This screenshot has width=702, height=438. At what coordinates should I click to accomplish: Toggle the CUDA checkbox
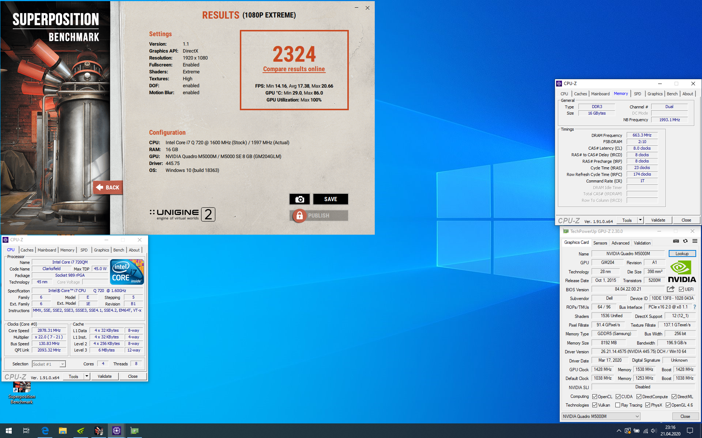pos(618,397)
